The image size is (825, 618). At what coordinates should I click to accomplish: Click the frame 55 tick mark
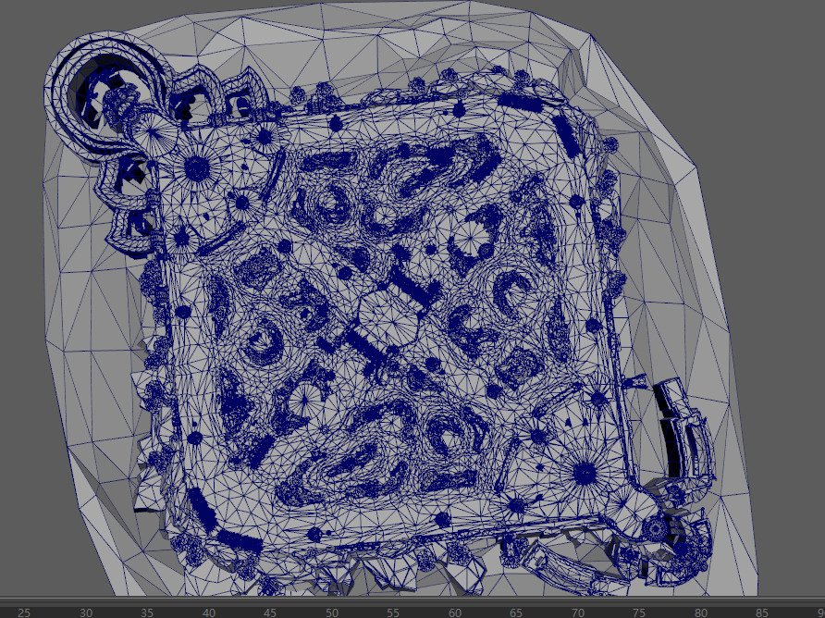click(393, 612)
